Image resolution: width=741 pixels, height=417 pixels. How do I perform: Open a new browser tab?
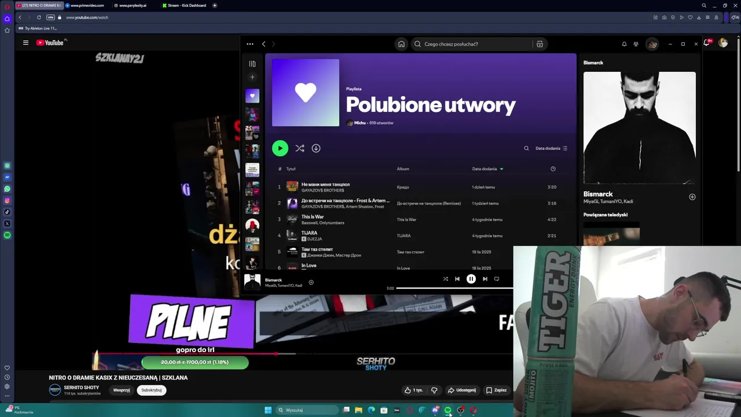pos(215,5)
